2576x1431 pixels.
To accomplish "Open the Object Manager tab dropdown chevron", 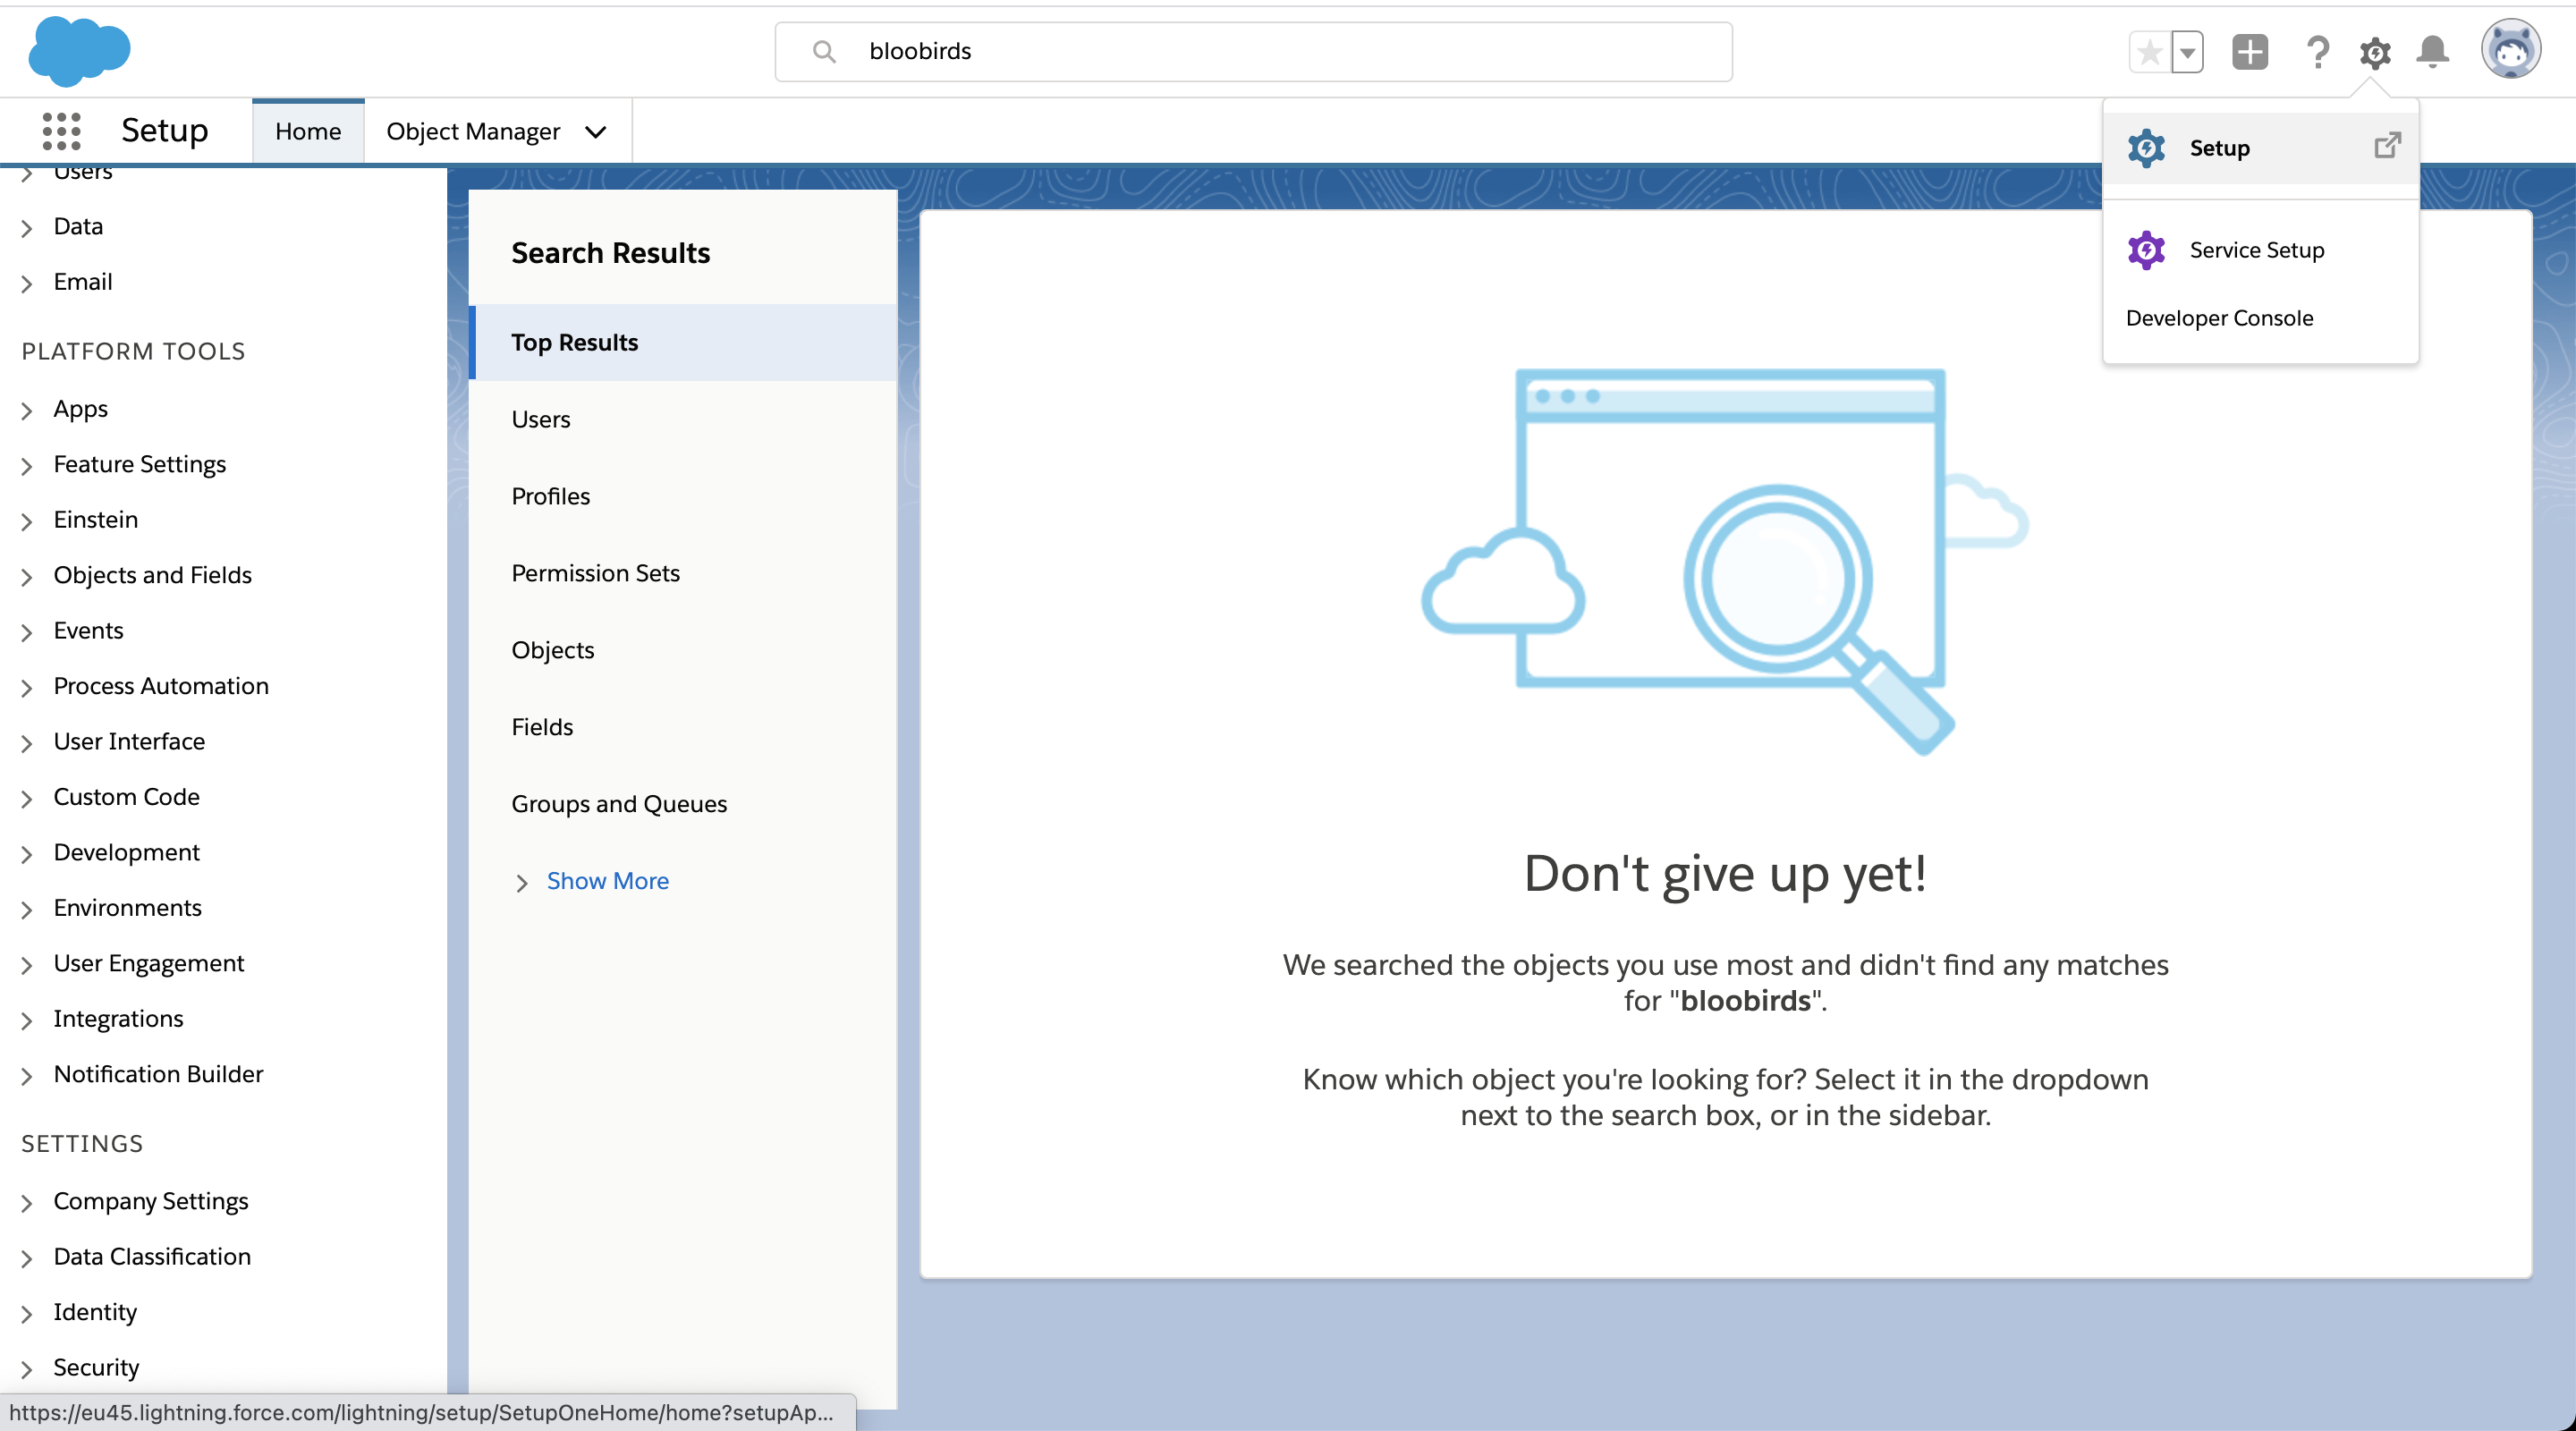I will point(595,132).
